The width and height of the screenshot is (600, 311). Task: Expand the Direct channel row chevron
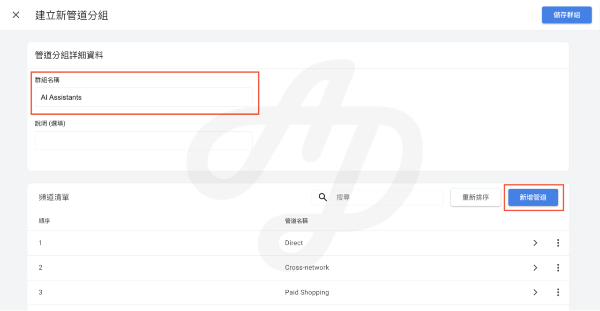point(535,243)
